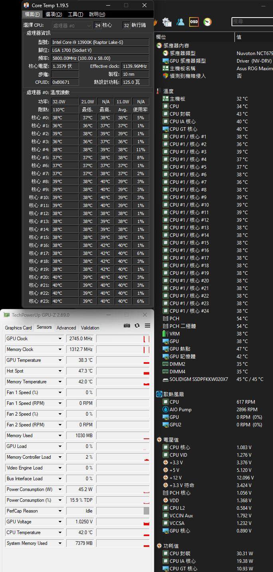273x572 pixels.
Task: Open the user profile icon in AIDA64 toolbar
Action: (x=181, y=22)
